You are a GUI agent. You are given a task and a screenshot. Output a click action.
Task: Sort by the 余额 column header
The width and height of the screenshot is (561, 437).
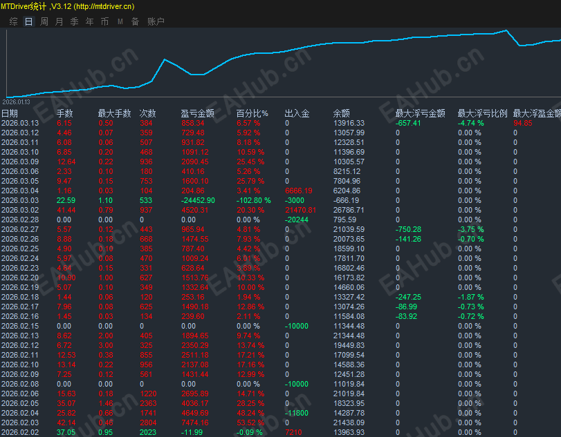tap(341, 113)
